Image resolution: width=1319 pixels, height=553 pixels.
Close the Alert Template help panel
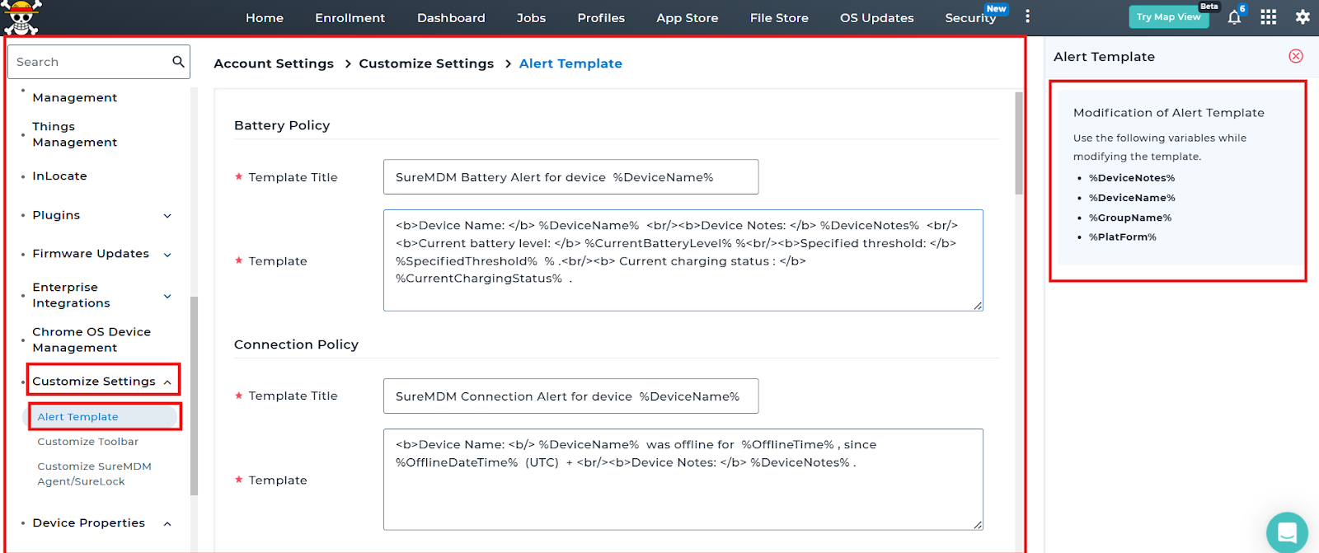pos(1296,56)
